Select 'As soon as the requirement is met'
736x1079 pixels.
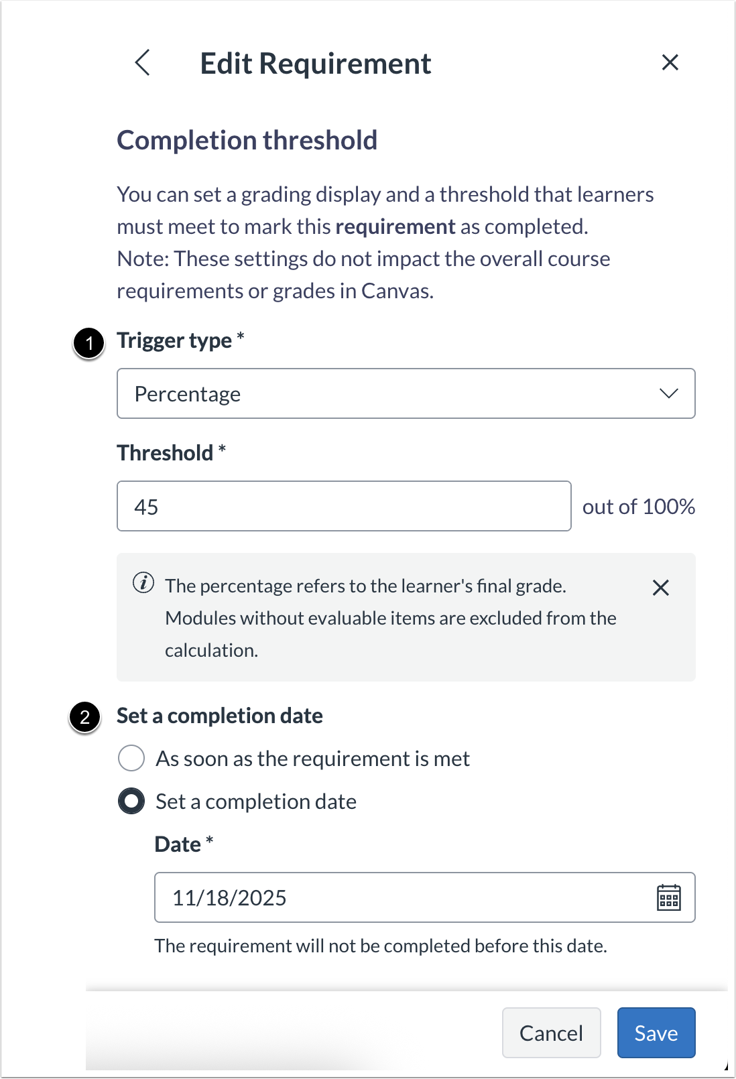click(131, 758)
